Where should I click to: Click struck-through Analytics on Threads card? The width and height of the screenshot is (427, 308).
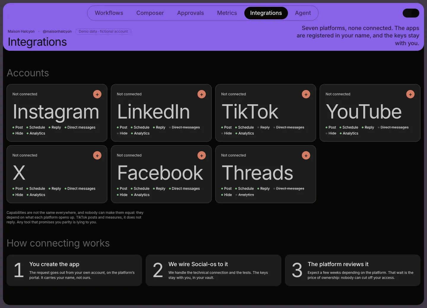pos(245,195)
